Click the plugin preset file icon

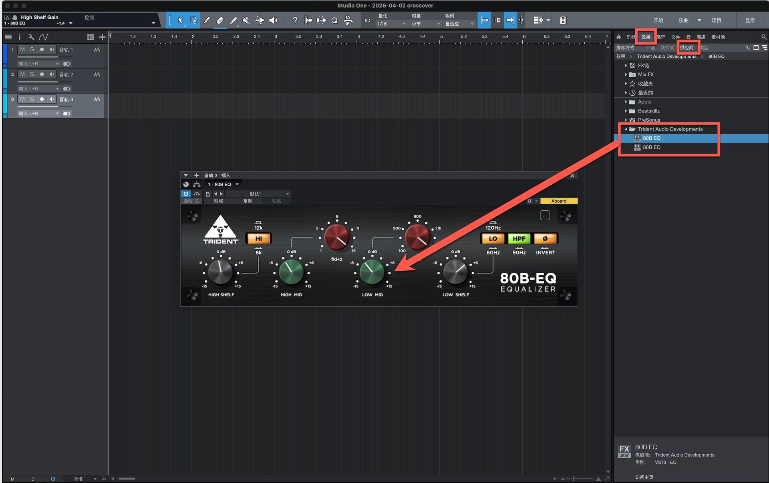[x=207, y=194]
